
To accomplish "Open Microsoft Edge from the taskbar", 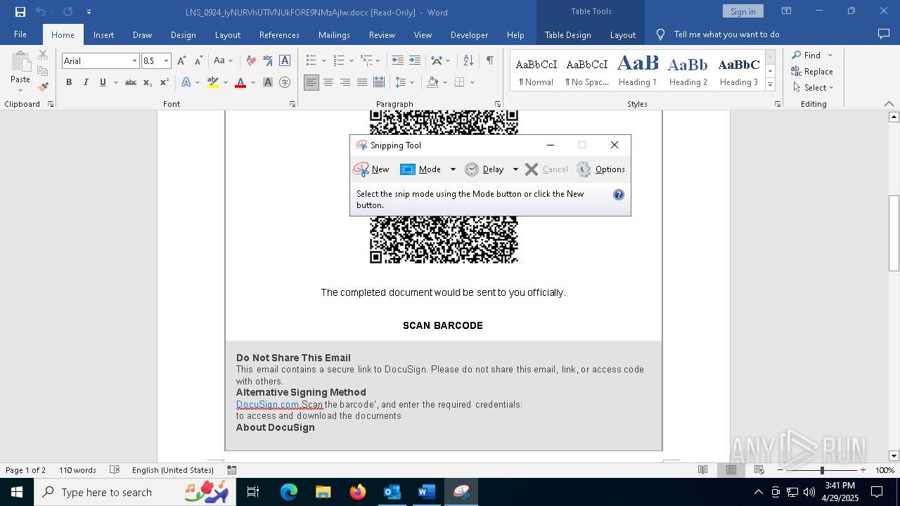I will click(x=289, y=492).
